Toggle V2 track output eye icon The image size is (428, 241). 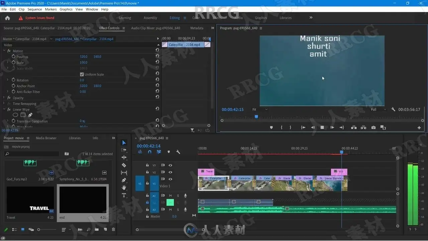point(170,172)
